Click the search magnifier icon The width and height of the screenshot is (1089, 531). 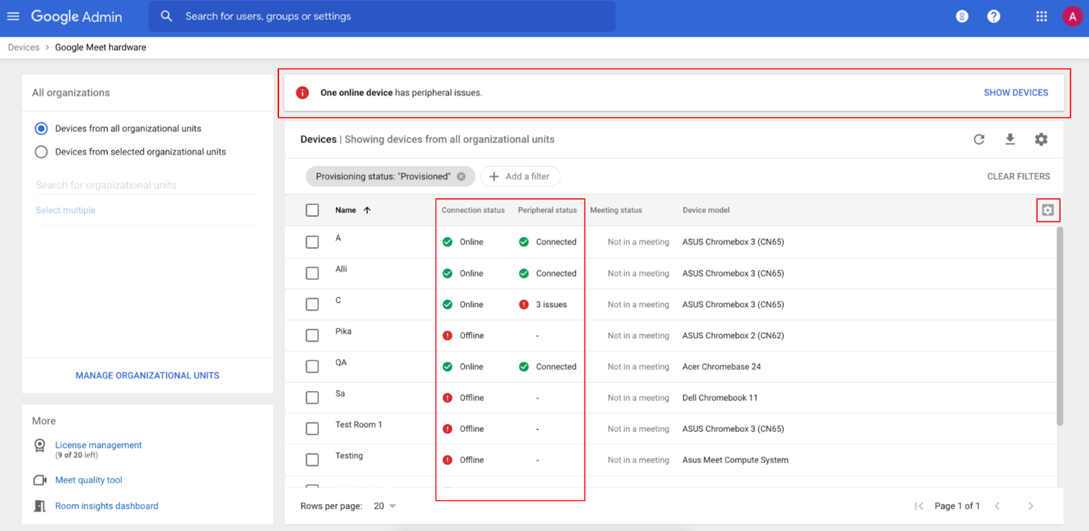[x=166, y=16]
